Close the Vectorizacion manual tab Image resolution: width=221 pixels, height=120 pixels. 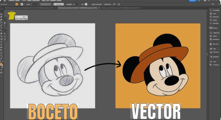coord(99,8)
